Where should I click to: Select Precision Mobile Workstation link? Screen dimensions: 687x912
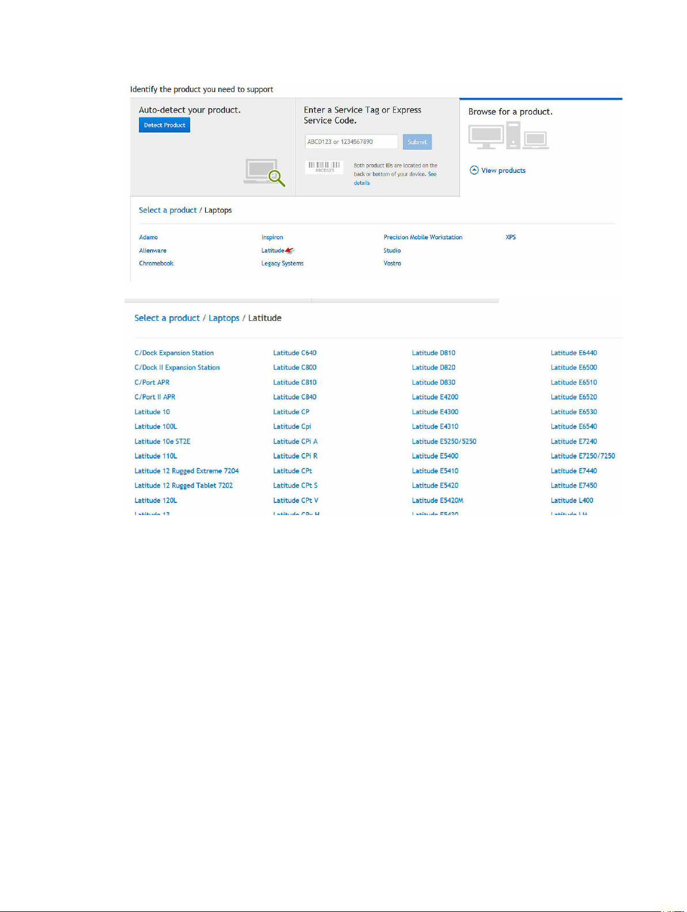(423, 237)
